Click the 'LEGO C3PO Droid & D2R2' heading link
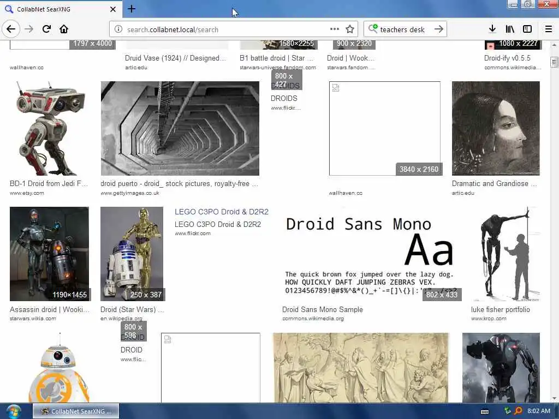The height and width of the screenshot is (419, 559). 222,212
